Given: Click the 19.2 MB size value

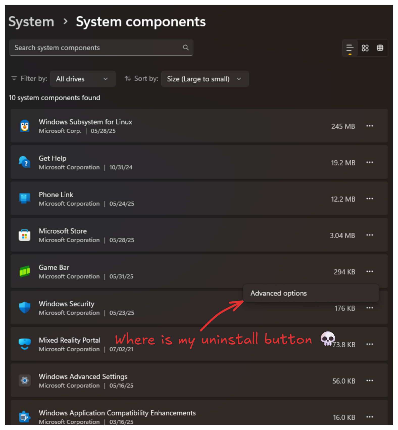Looking at the screenshot, I should (x=343, y=163).
